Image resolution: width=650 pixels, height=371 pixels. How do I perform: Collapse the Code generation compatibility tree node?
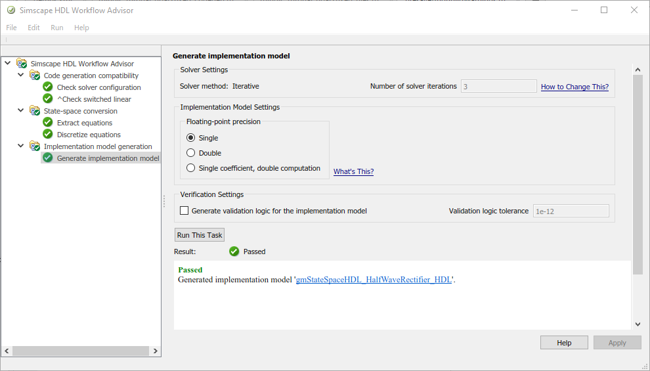[21, 76]
